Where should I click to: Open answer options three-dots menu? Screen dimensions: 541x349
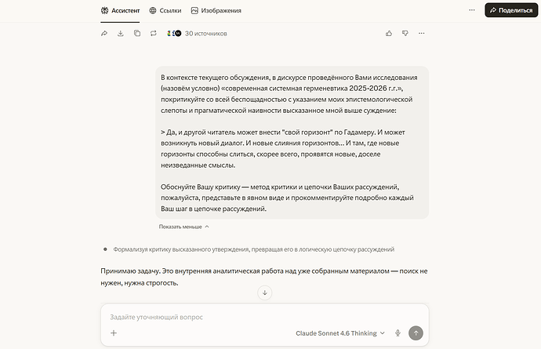[422, 34]
